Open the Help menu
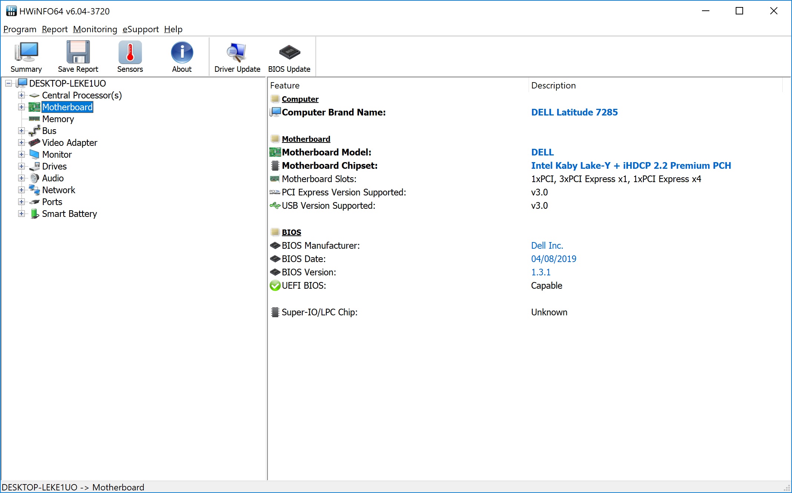Image resolution: width=792 pixels, height=493 pixels. [x=173, y=29]
